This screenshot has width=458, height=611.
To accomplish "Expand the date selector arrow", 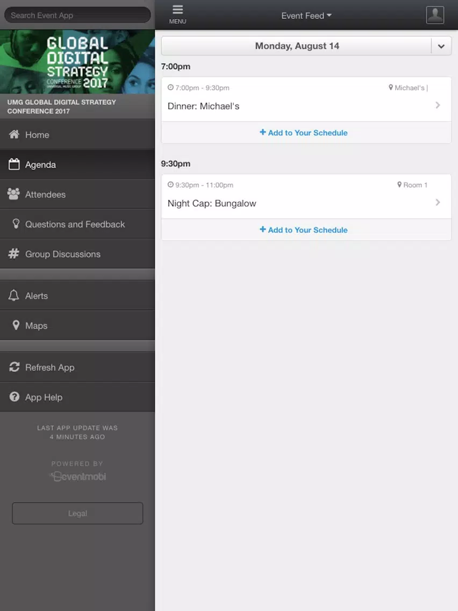I will click(441, 46).
